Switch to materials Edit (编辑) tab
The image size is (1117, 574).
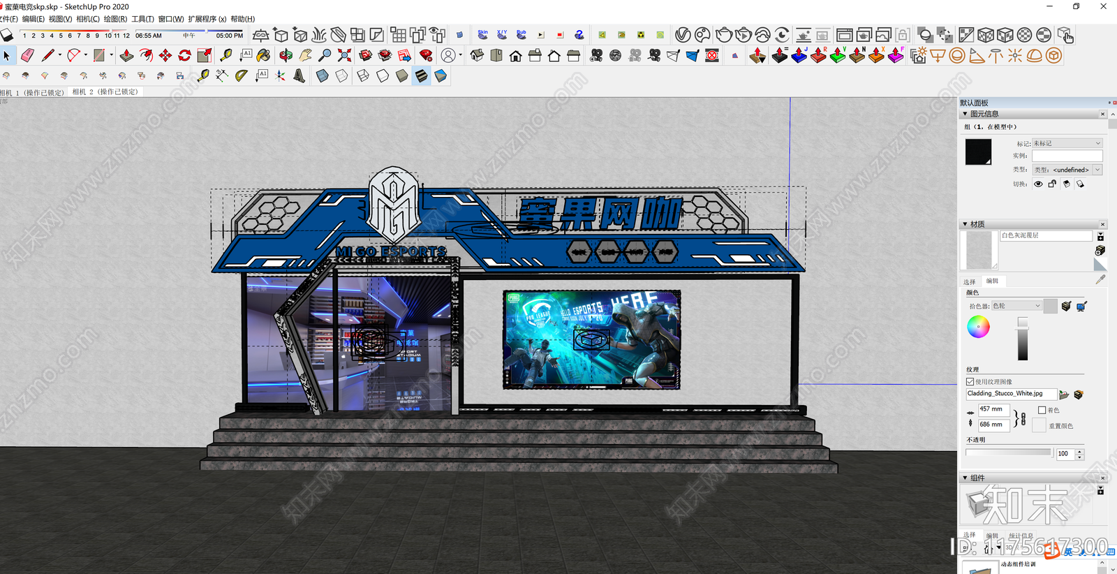pyautogui.click(x=992, y=281)
